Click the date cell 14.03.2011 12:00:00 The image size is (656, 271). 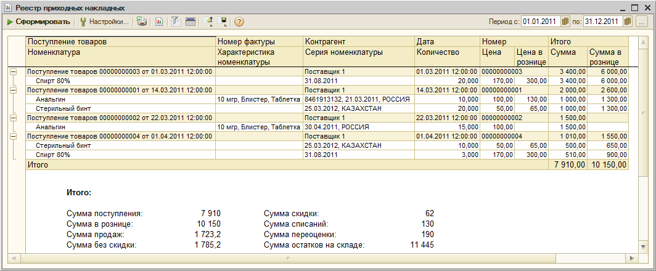pos(447,90)
